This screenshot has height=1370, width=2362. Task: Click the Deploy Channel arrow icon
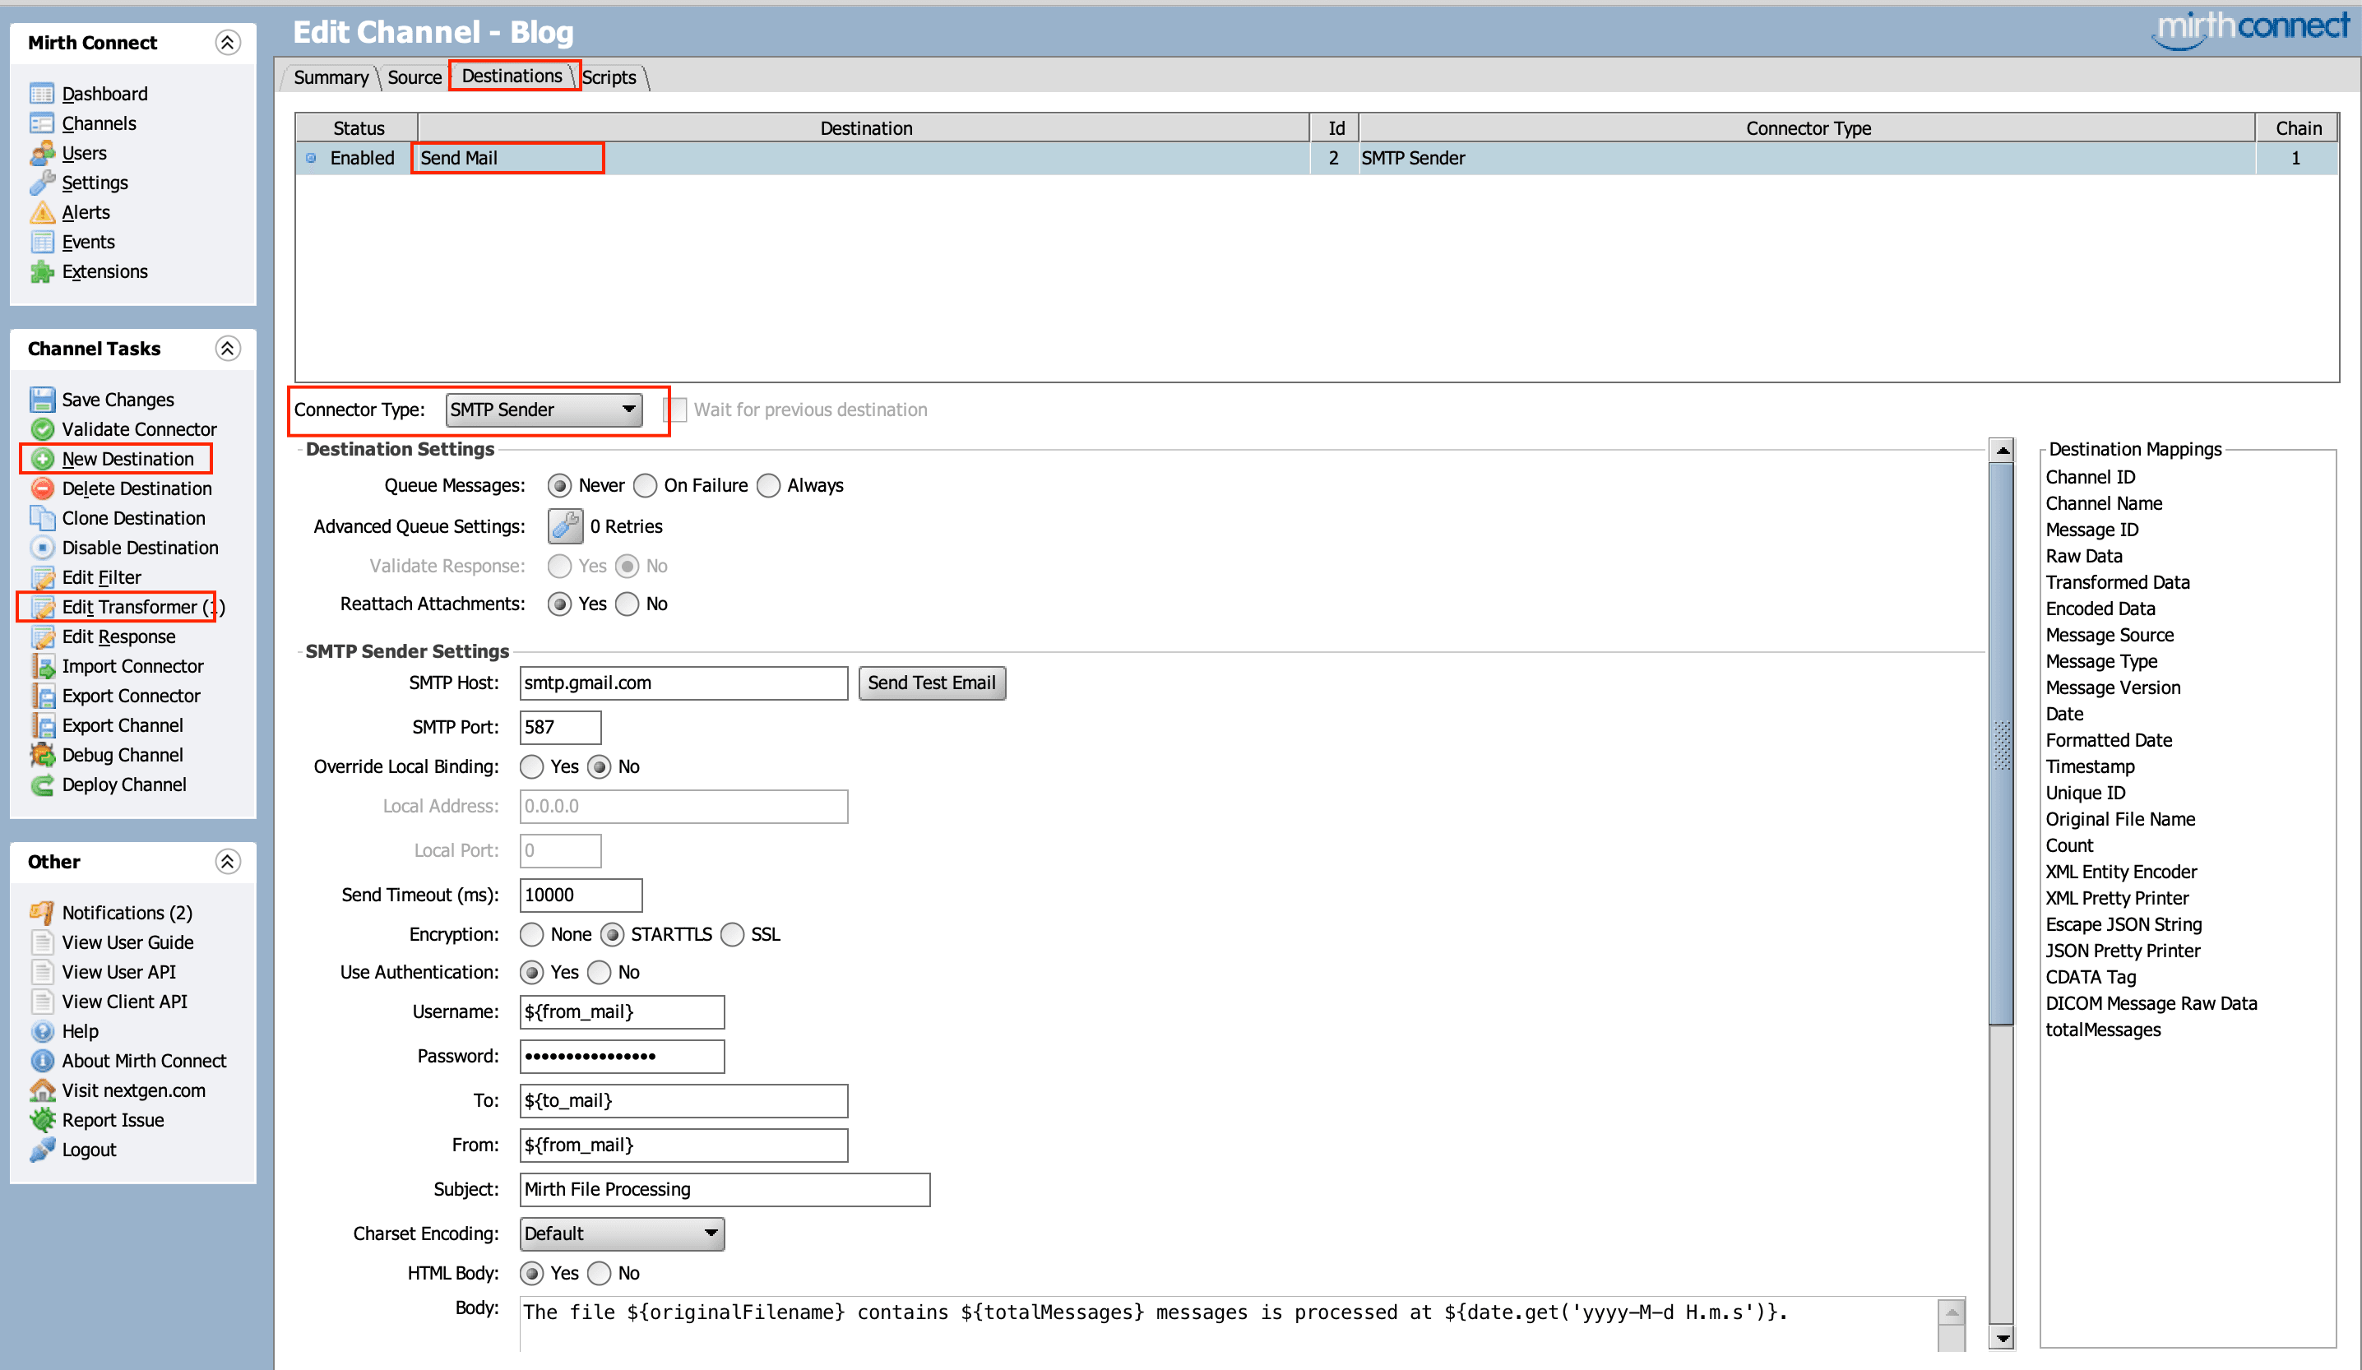coord(42,785)
